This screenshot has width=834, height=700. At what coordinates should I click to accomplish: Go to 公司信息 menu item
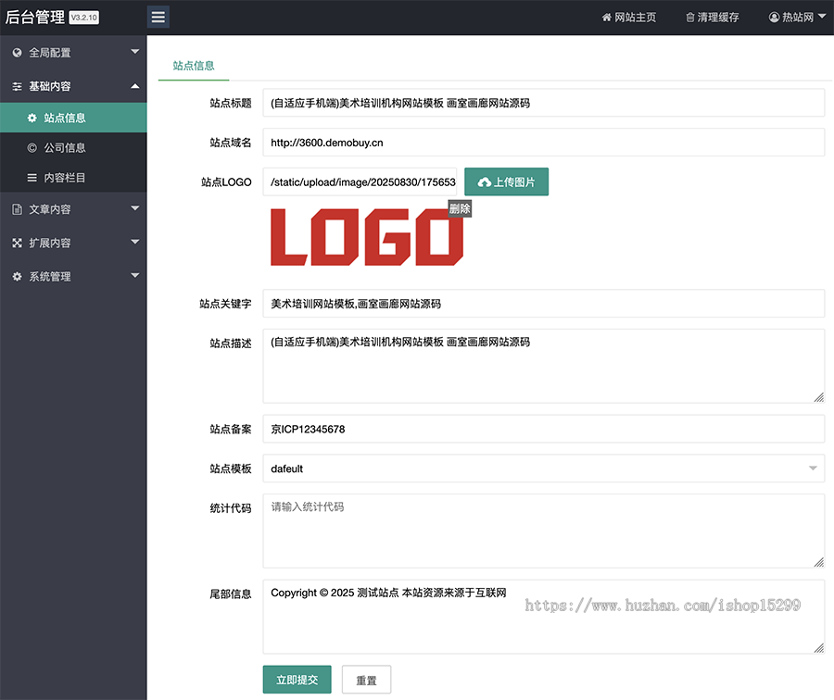pyautogui.click(x=73, y=148)
